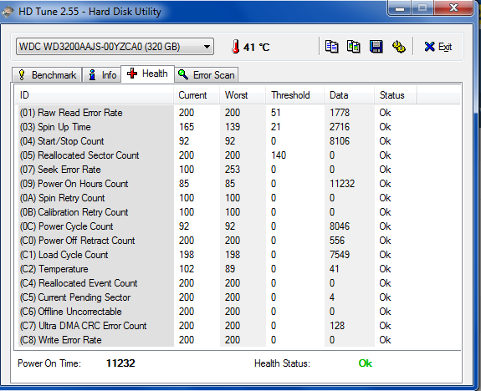481x391 pixels.
Task: Click the Data column header
Action: [349, 95]
